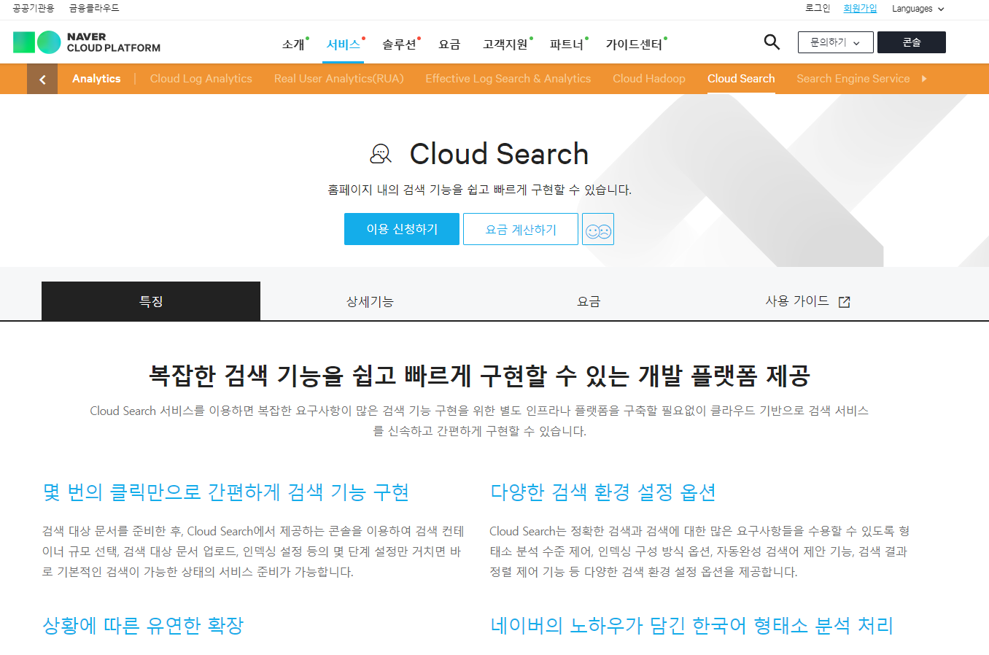Click the main title 복잡한 검색 기능을 쉽고 빠르게
The height and width of the screenshot is (655, 989).
coord(479,376)
